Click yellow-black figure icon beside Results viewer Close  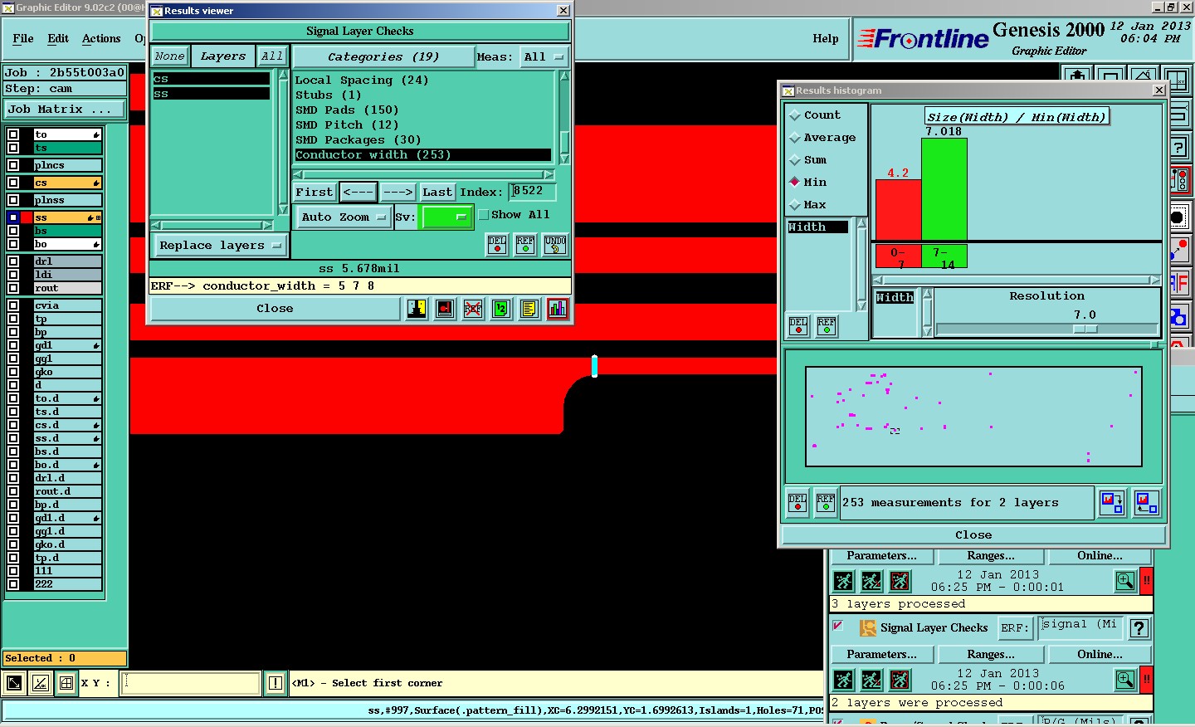point(417,309)
